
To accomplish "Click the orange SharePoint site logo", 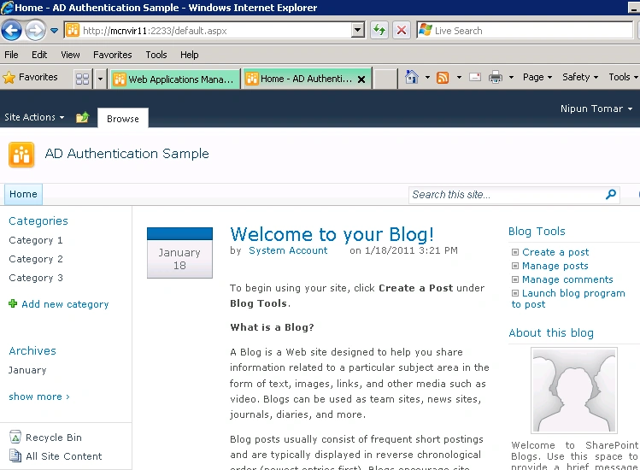I will click(x=21, y=155).
